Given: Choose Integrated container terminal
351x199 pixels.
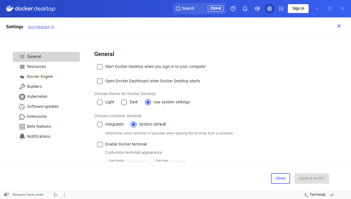Looking at the screenshot, I should tap(100, 124).
